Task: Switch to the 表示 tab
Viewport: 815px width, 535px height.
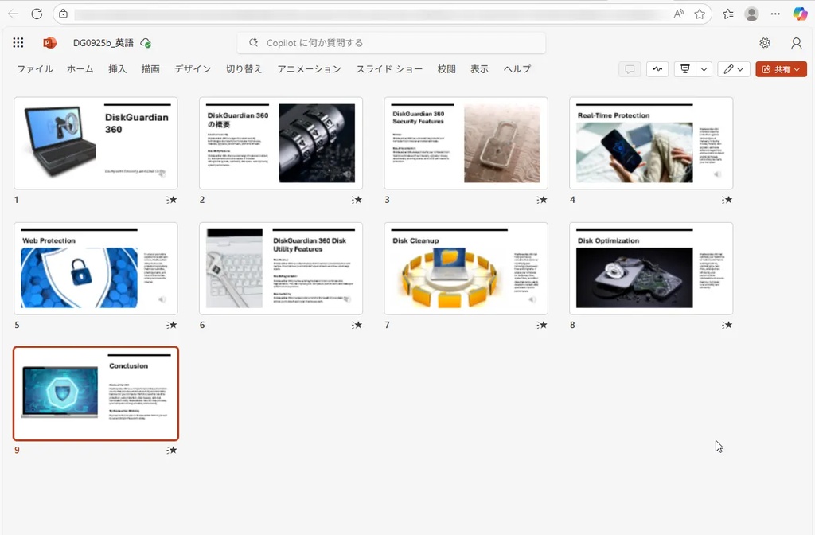Action: coord(480,69)
